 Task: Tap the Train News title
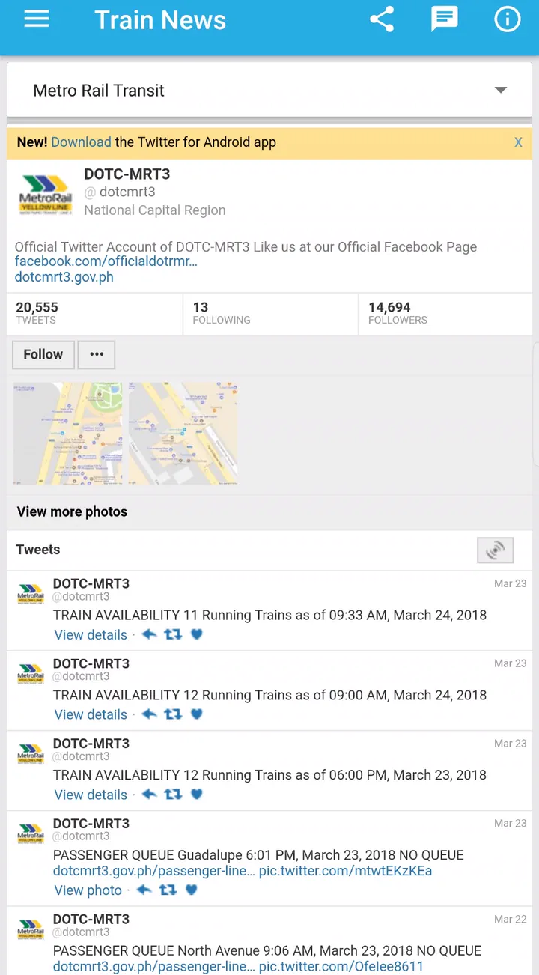click(160, 20)
